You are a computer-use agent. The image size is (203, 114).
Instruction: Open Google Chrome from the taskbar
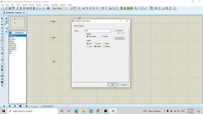(x=98, y=111)
